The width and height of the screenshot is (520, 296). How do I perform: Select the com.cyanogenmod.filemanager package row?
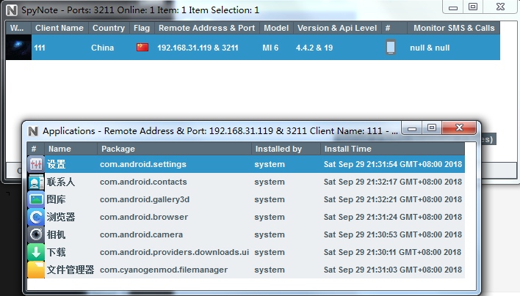pos(246,270)
